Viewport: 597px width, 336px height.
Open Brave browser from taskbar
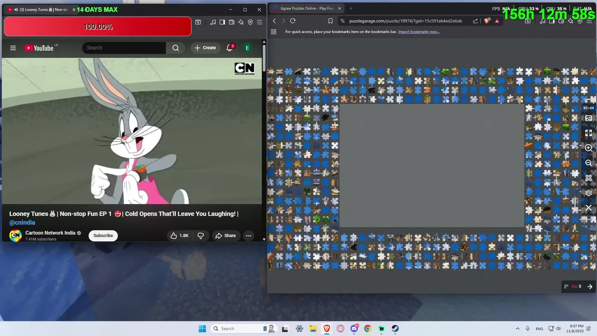click(x=326, y=329)
